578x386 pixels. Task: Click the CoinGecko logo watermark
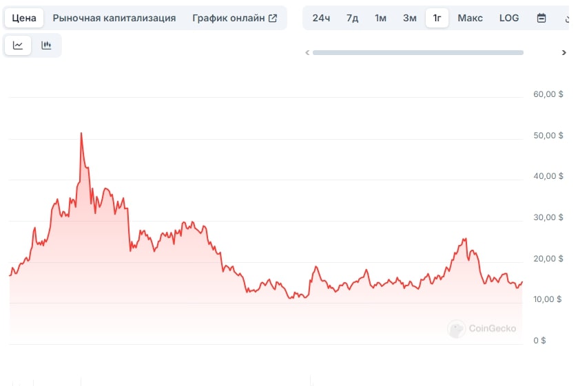(x=482, y=329)
